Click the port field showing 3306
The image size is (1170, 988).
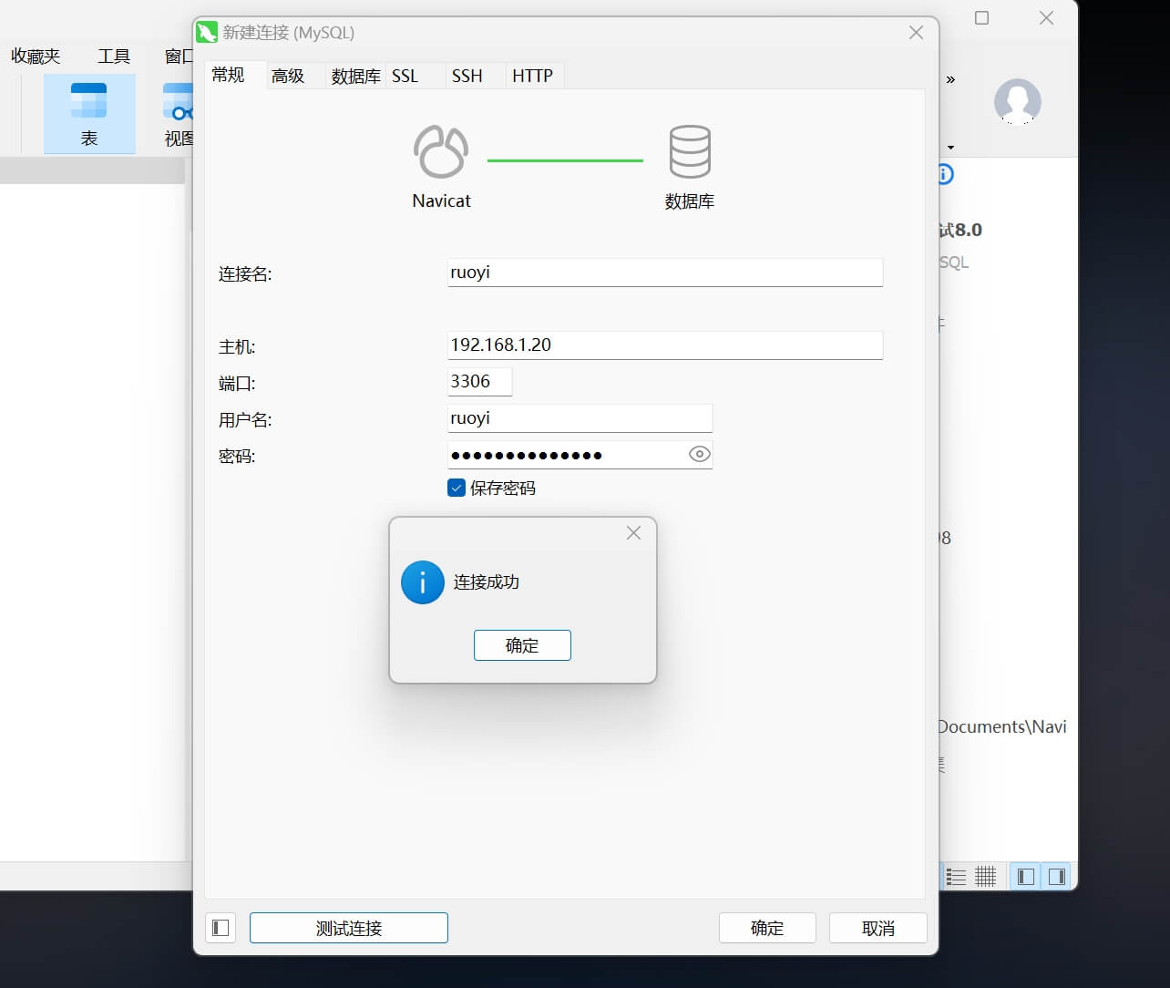click(x=479, y=382)
